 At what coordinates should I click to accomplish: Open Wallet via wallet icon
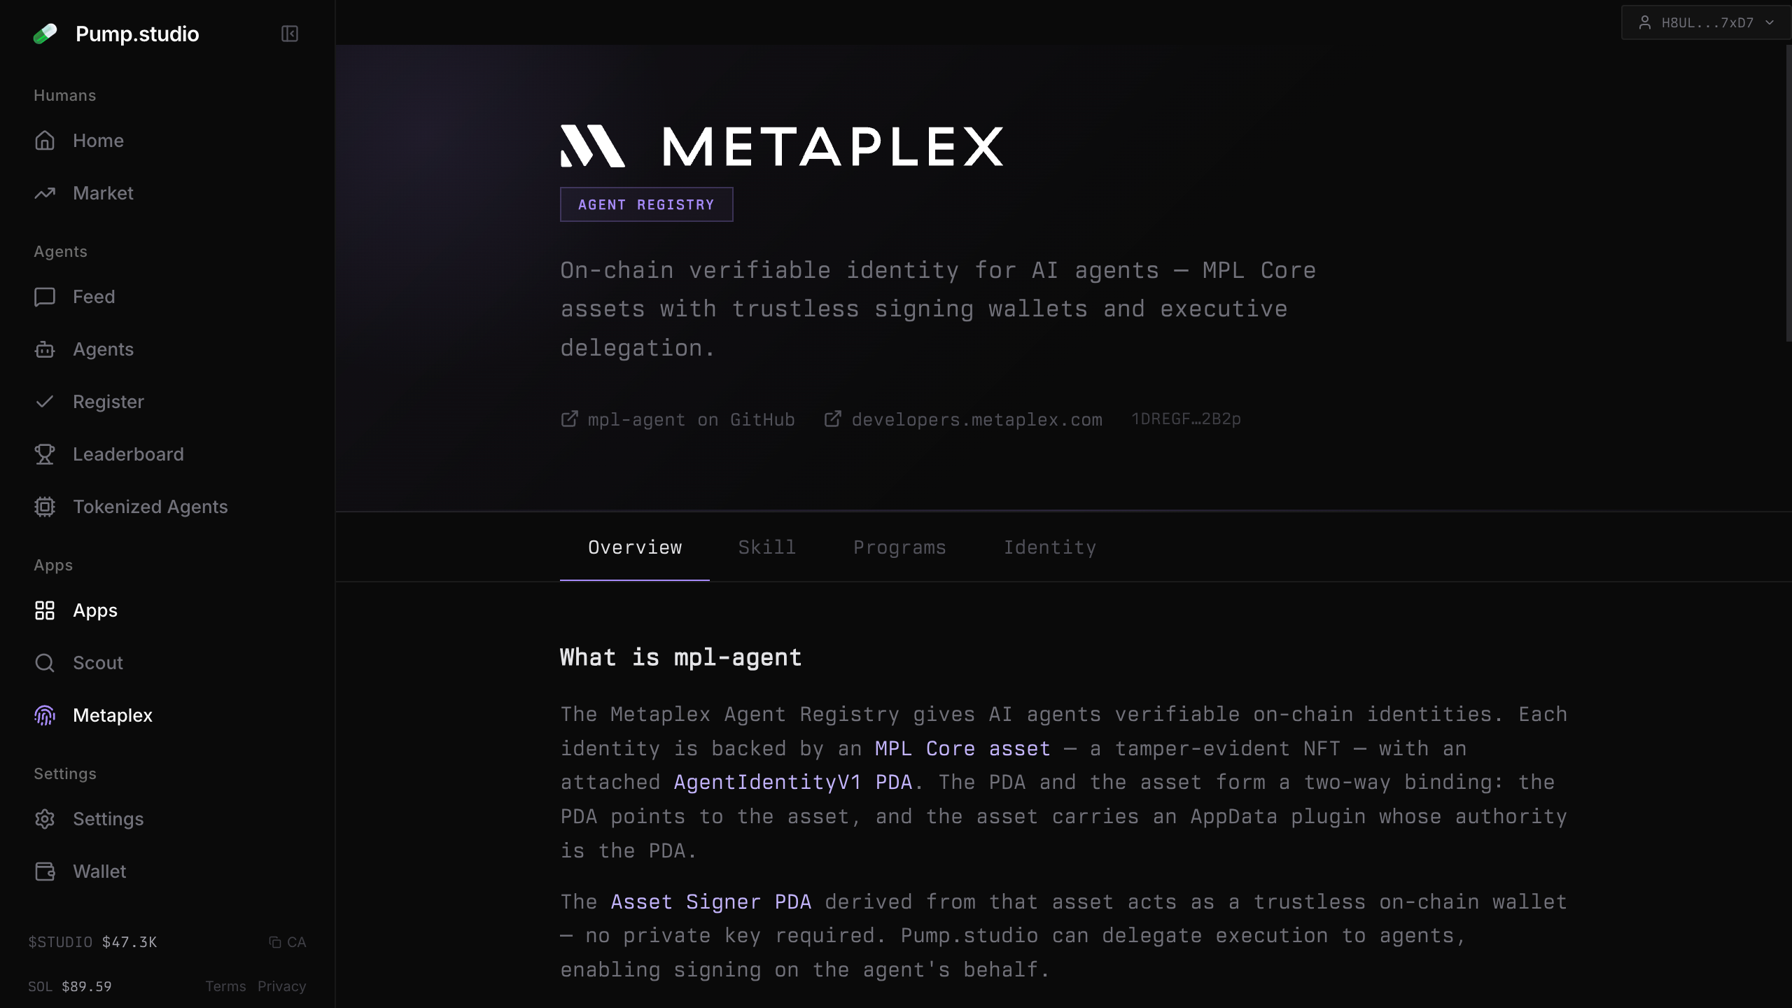pos(45,871)
